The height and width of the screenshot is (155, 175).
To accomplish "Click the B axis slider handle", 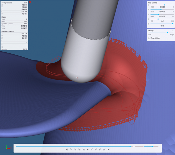I will pos(158,19).
